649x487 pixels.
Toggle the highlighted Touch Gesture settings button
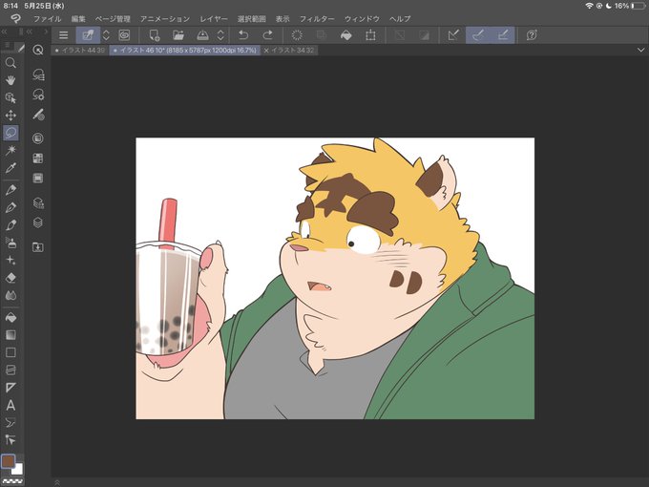click(x=88, y=35)
